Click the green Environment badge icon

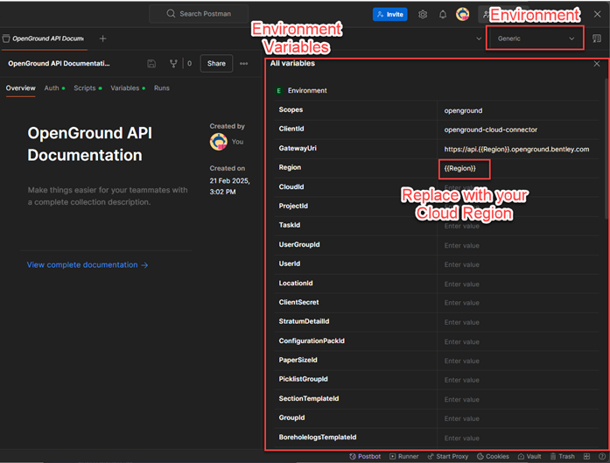point(278,91)
